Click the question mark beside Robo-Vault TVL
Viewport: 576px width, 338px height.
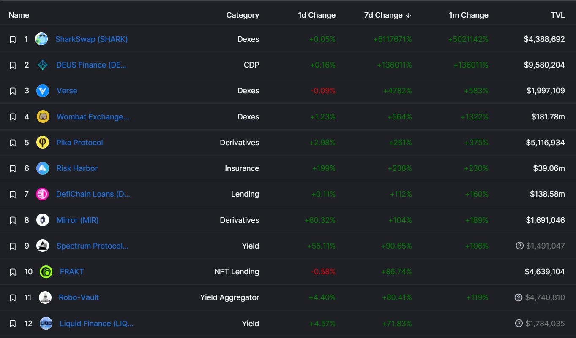pyautogui.click(x=519, y=297)
